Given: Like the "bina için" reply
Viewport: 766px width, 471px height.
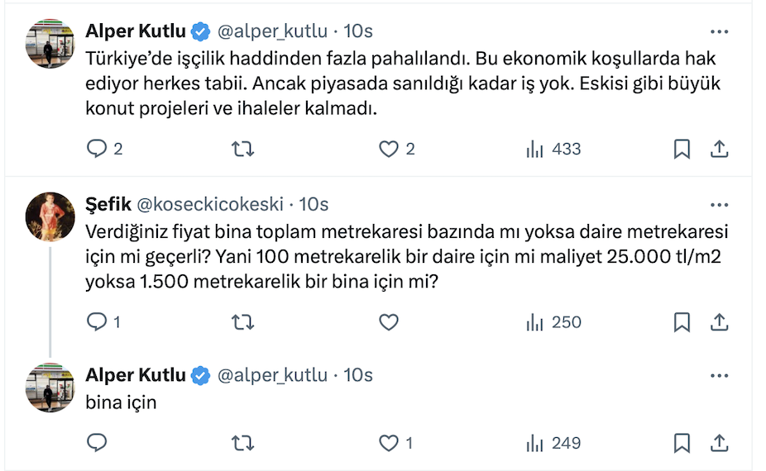Looking at the screenshot, I should pyautogui.click(x=389, y=444).
